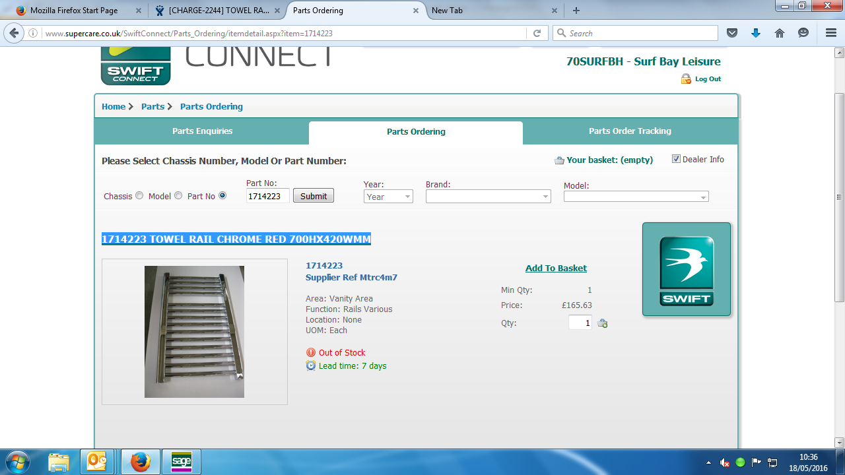Switch to the Parts Order Tracking tab
Viewport: 845px width, 475px height.
point(630,131)
